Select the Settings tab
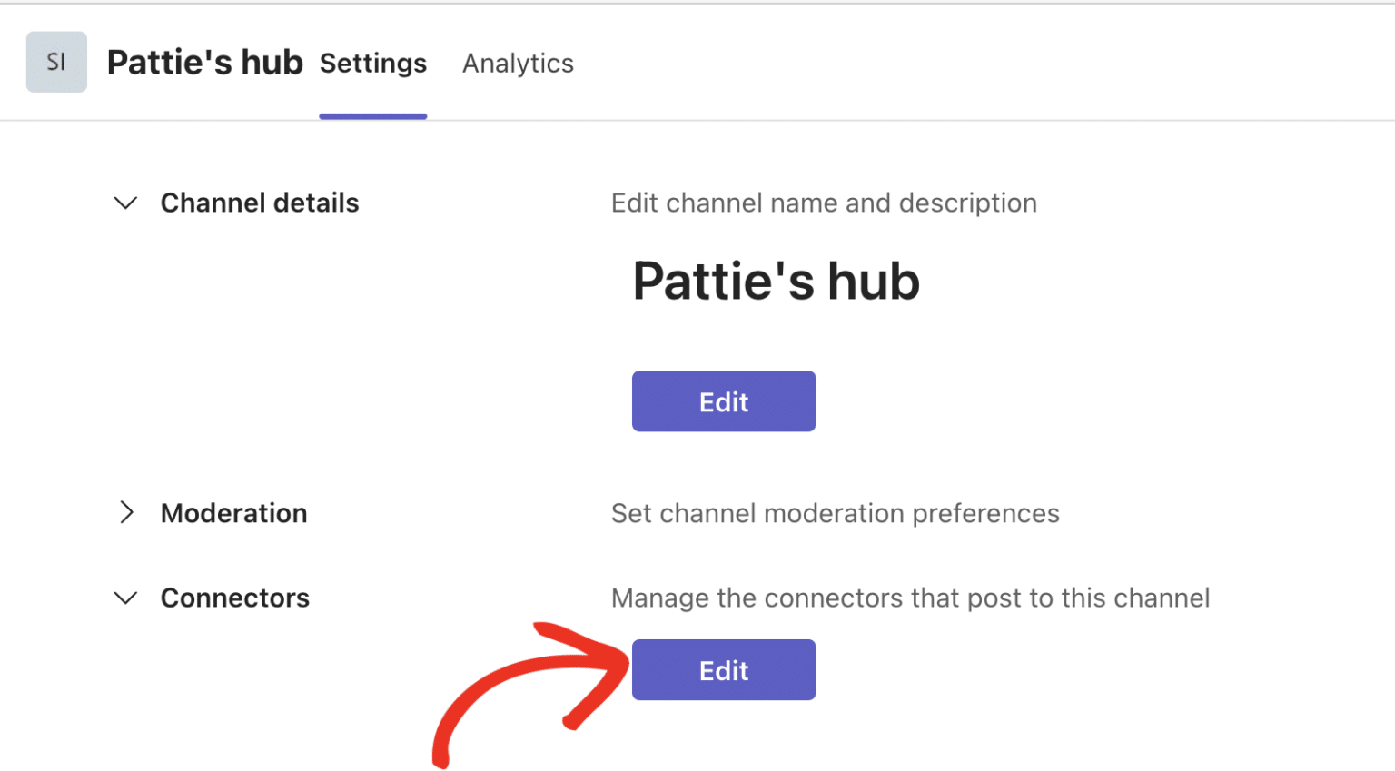 click(372, 64)
